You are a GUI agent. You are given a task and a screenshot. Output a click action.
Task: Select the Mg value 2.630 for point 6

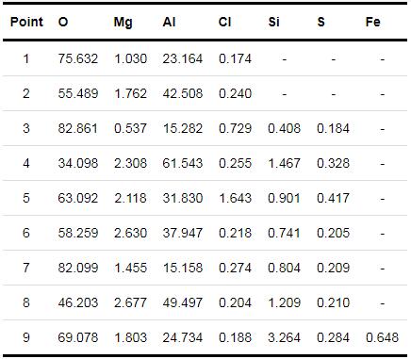point(130,233)
